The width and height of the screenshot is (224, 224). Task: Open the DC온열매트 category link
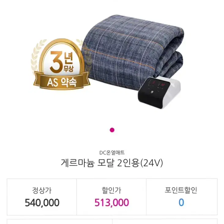tap(112, 153)
